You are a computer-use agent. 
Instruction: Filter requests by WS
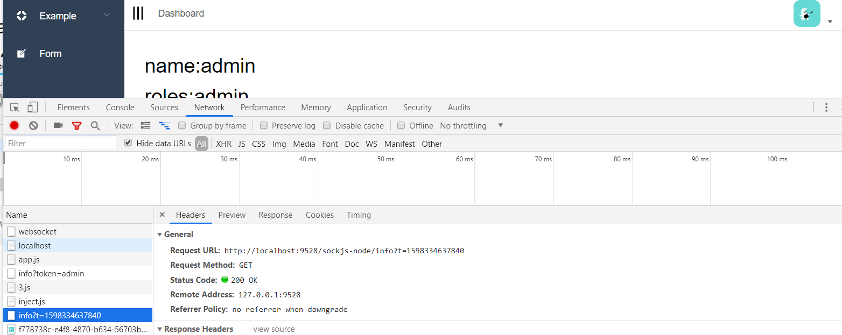click(371, 144)
